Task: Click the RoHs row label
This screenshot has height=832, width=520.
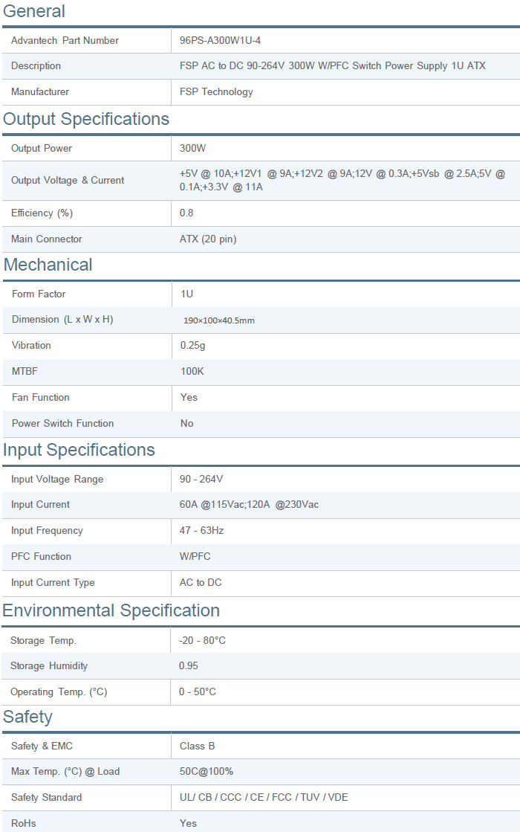Action: point(23,823)
